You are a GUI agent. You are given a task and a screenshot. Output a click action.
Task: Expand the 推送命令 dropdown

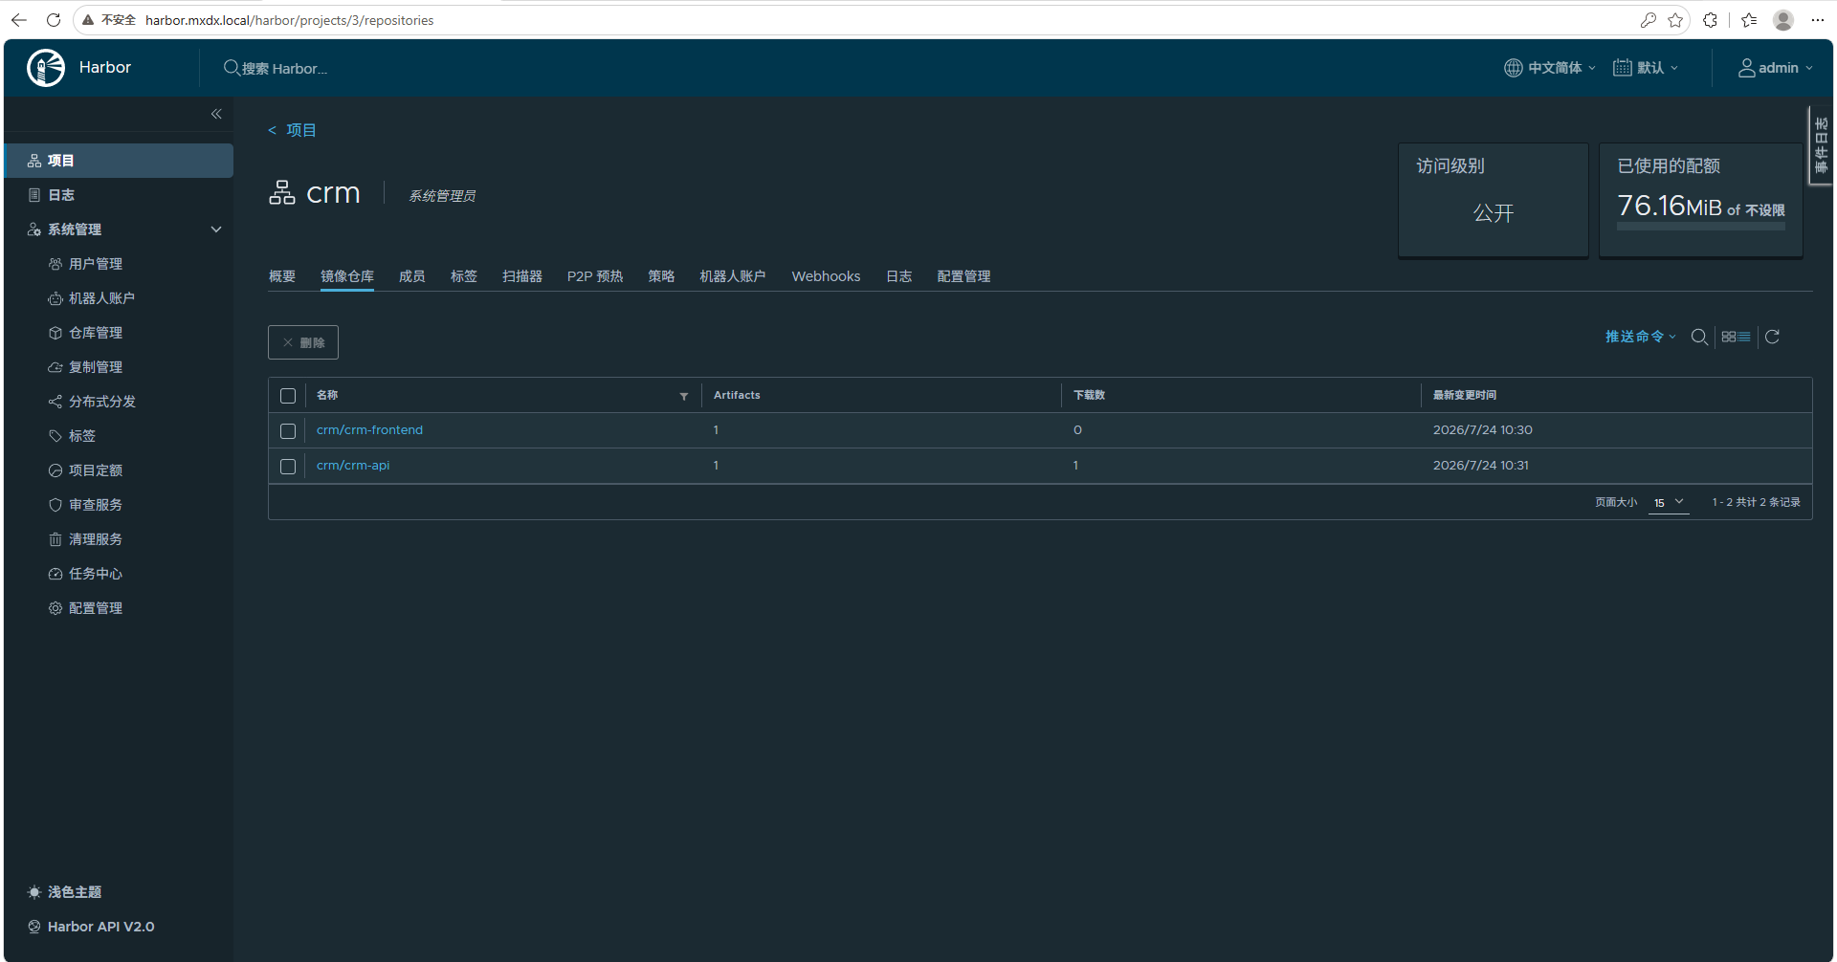[1641, 337]
